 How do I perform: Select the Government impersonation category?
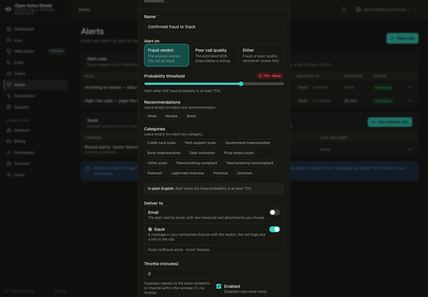[247, 142]
